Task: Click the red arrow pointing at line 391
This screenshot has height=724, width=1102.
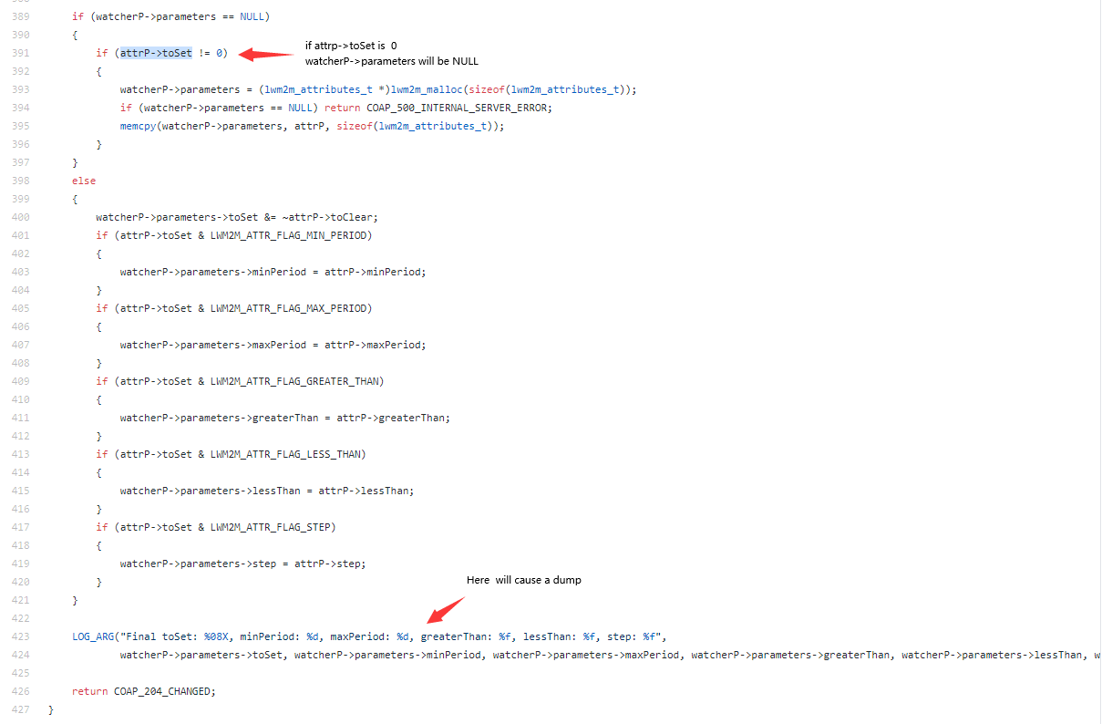Action: click(264, 55)
